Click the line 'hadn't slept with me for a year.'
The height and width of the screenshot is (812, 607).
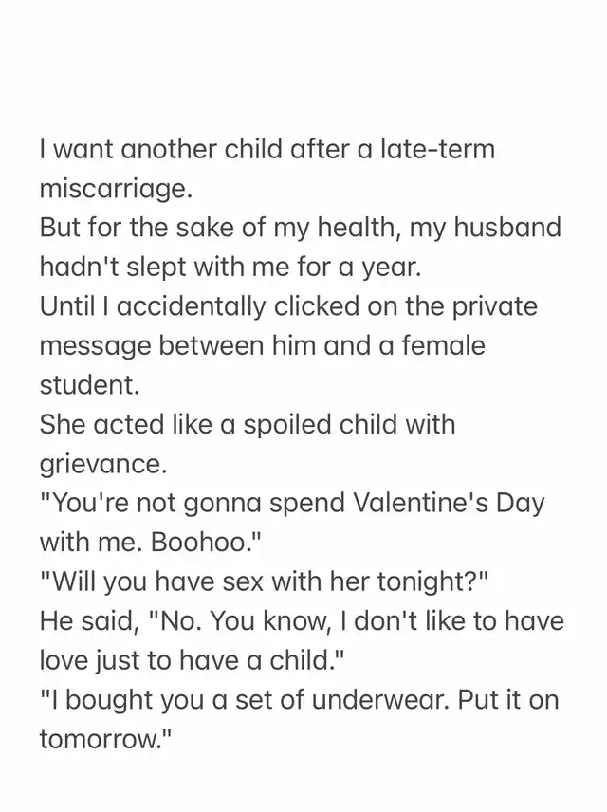coord(230,268)
